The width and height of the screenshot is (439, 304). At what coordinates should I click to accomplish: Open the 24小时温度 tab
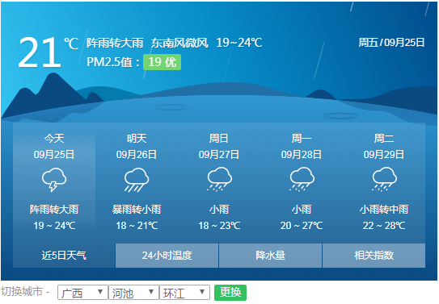[167, 256]
